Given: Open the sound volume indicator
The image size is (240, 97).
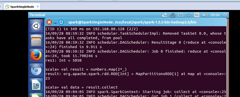Looking at the screenshot, I should pyautogui.click(x=205, y=15).
